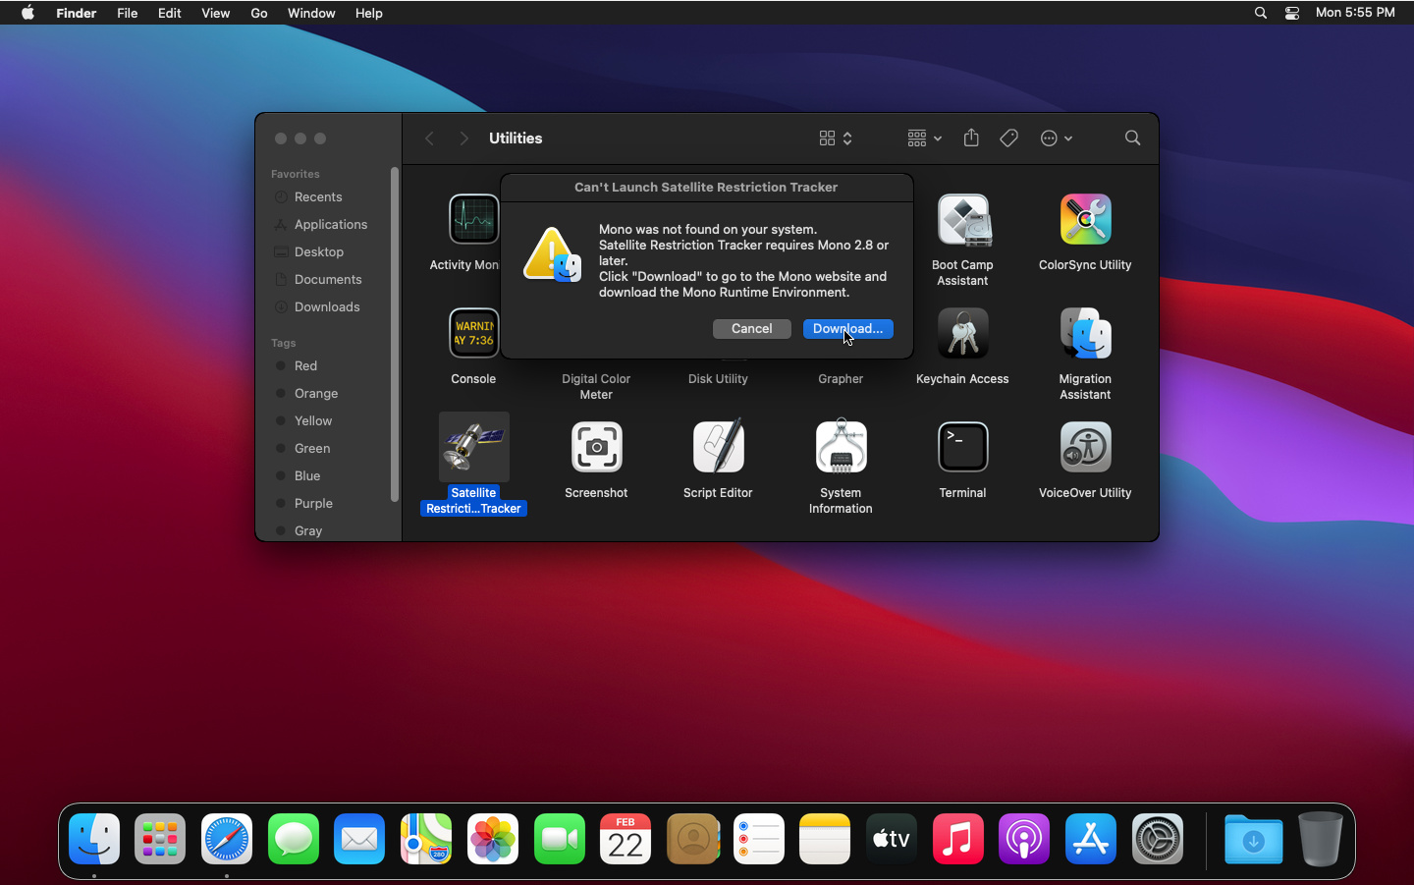Open the System Information icon
Viewport: 1414px width, 885px height.
coord(841,448)
